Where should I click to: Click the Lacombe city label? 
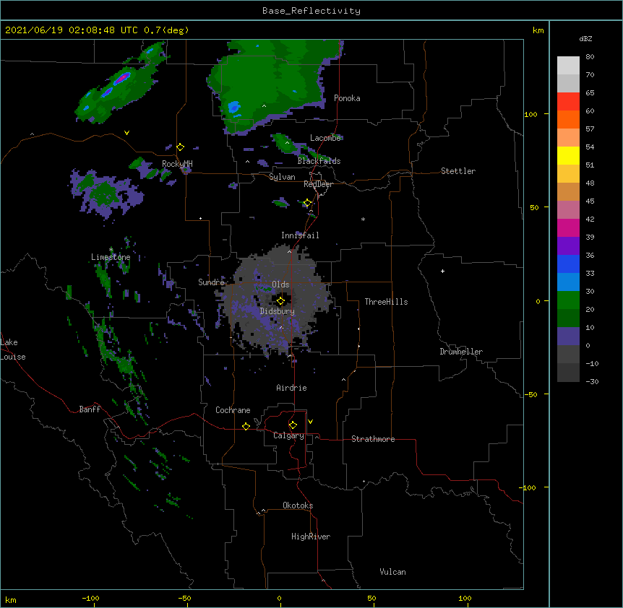tap(325, 138)
